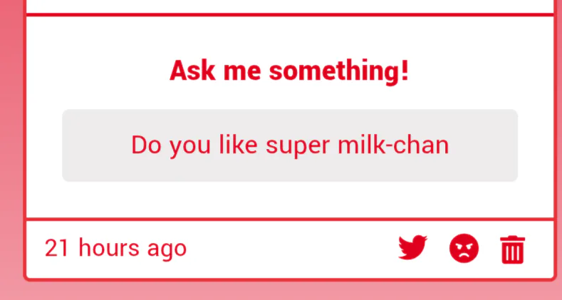This screenshot has height=300, width=562.
Task: Click the red trash bin in card footer
Action: click(513, 249)
